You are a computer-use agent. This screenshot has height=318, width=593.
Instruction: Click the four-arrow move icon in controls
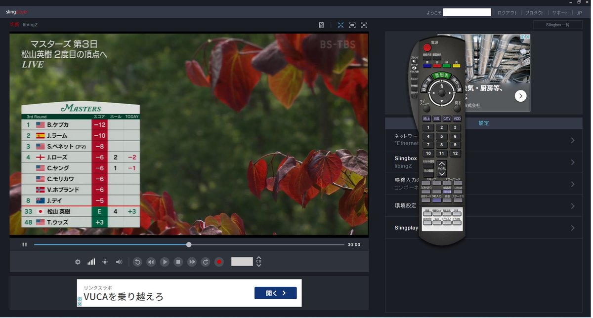[105, 262]
